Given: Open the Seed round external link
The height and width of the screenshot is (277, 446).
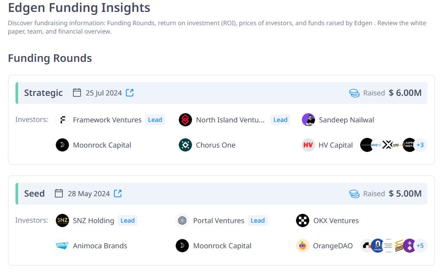Looking at the screenshot, I should 117,193.
